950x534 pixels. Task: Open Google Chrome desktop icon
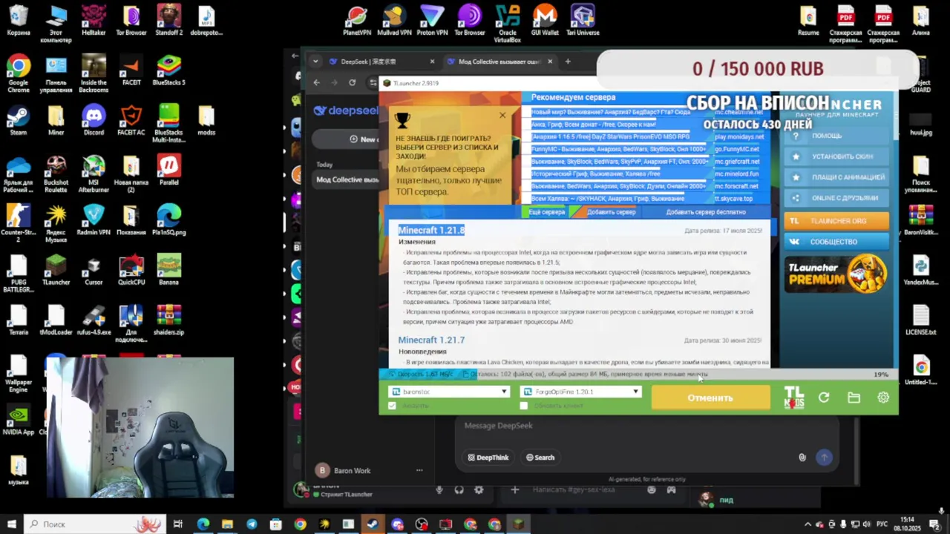coord(19,74)
